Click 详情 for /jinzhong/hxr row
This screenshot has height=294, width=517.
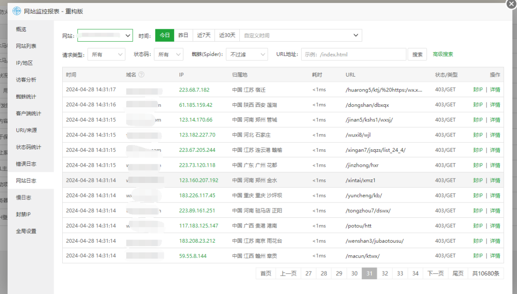(495, 165)
